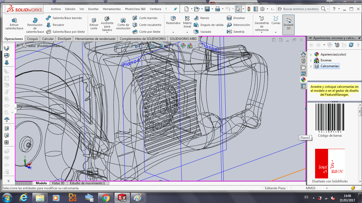
Task: Expand the Escenas tree node
Action: point(311,61)
